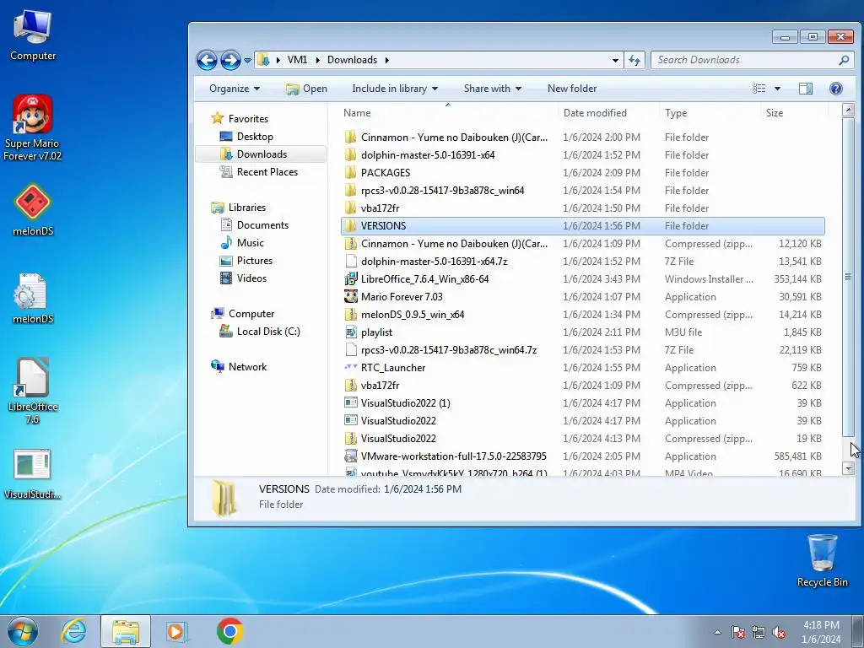Viewport: 864px width, 648px height.
Task: Select the LibreOffice 7.6 desktop shortcut
Action: tap(33, 390)
